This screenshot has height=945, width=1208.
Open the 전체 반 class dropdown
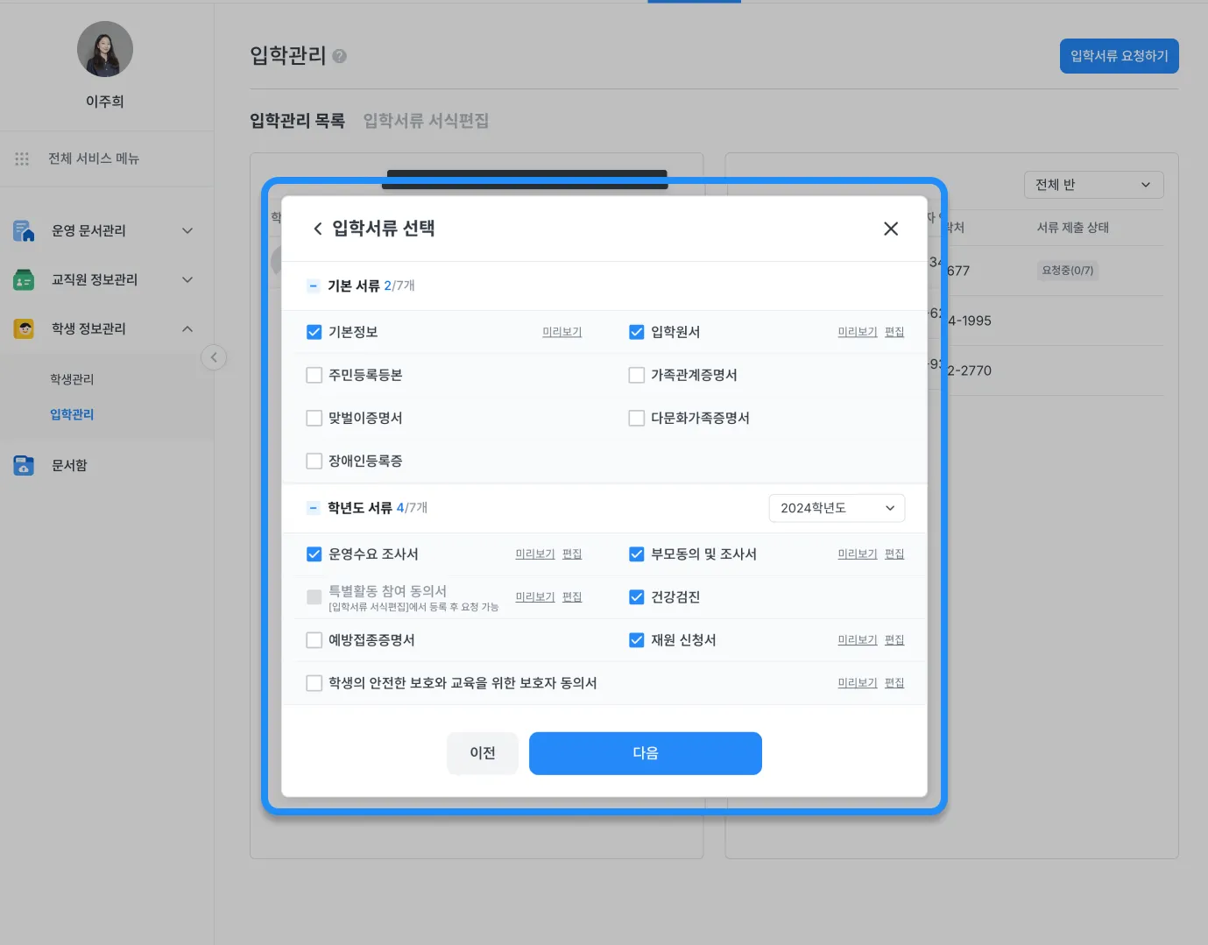coord(1093,185)
